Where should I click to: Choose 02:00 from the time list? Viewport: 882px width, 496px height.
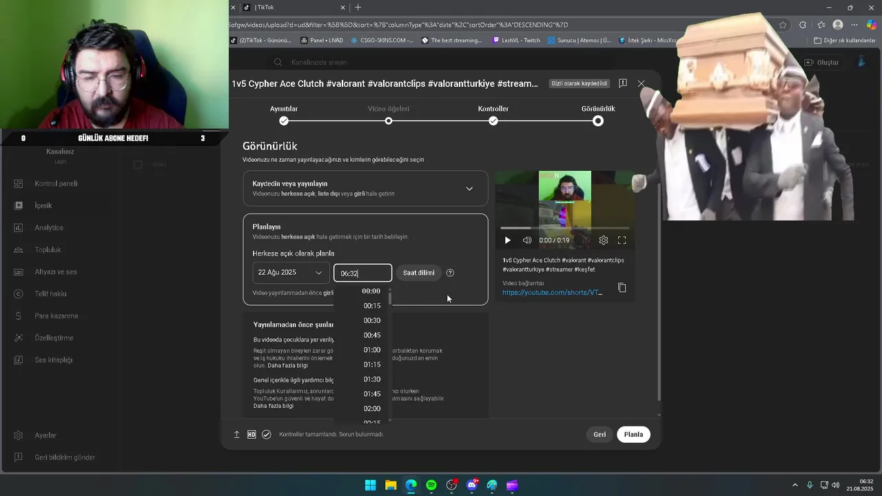coord(371,409)
